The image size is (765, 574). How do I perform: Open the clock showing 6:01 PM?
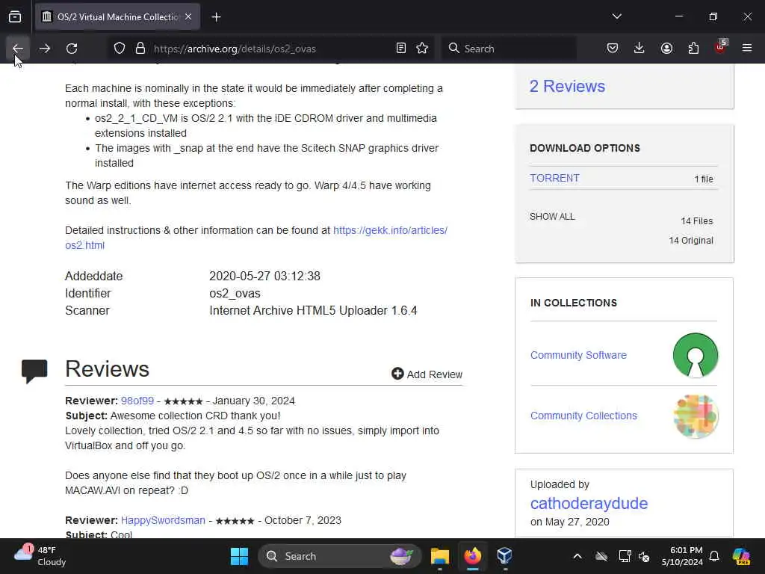click(x=682, y=556)
